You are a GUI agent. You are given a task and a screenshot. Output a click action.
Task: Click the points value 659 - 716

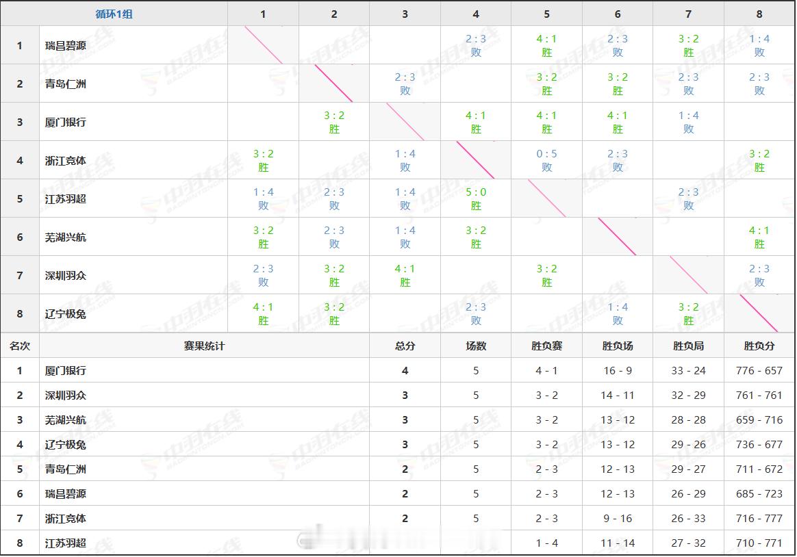pyautogui.click(x=759, y=420)
